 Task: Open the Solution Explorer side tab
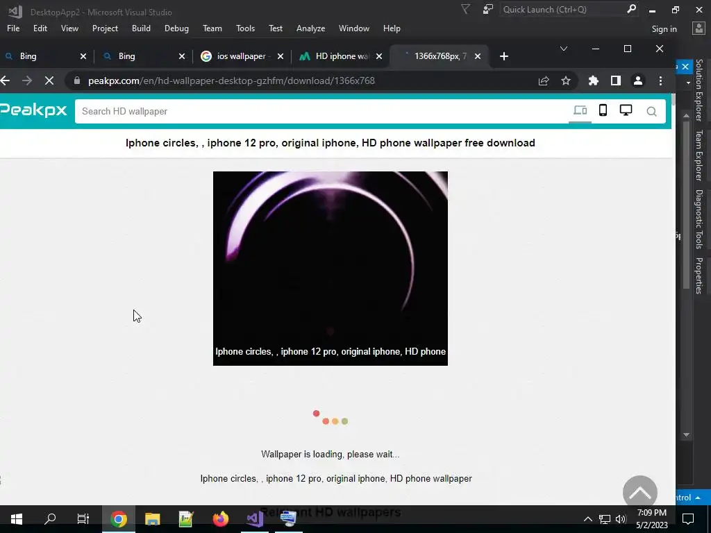point(699,91)
